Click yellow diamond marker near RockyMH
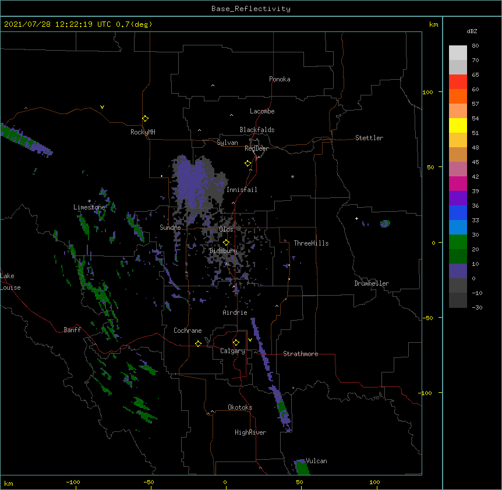Viewport: 502px width, 490px height. click(145, 118)
